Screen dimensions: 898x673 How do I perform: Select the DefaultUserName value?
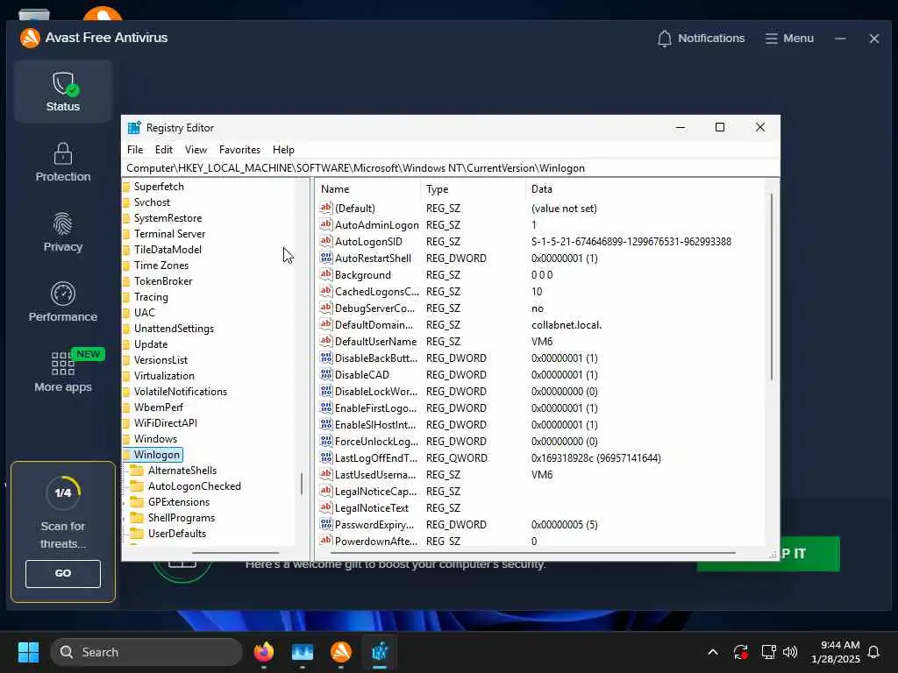pyautogui.click(x=375, y=341)
